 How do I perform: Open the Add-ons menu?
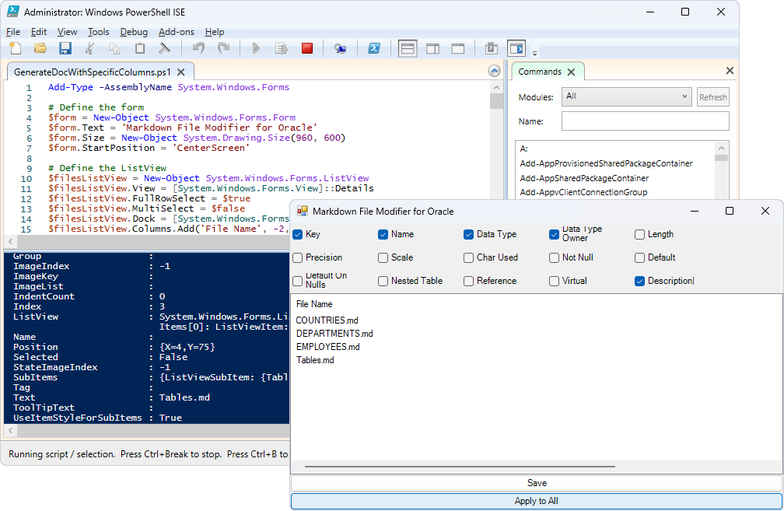pos(176,32)
